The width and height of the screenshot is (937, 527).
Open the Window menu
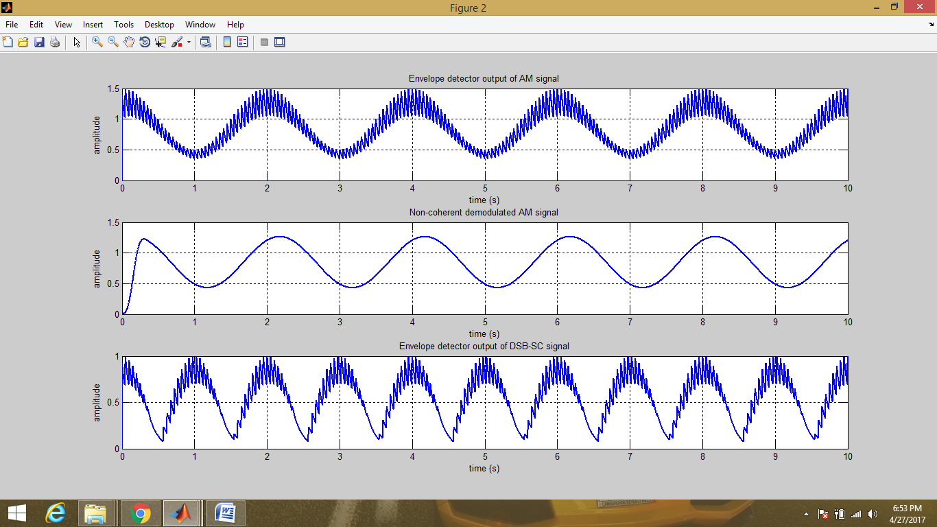click(x=201, y=24)
